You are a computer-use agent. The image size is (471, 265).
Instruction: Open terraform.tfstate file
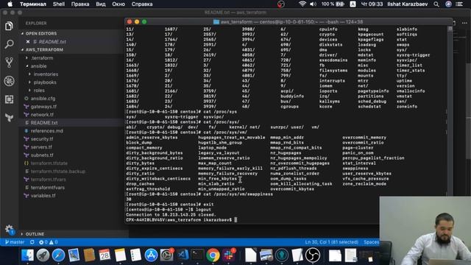[49, 163]
